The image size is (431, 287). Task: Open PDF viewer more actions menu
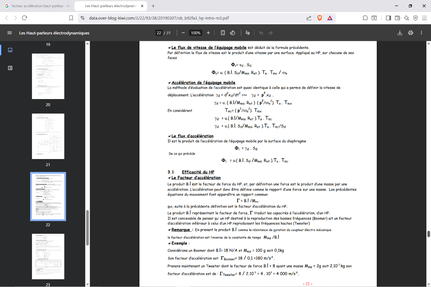point(421,33)
